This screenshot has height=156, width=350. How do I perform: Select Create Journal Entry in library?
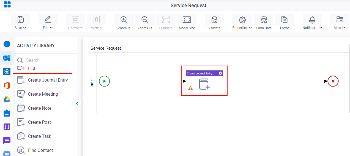tap(43, 80)
